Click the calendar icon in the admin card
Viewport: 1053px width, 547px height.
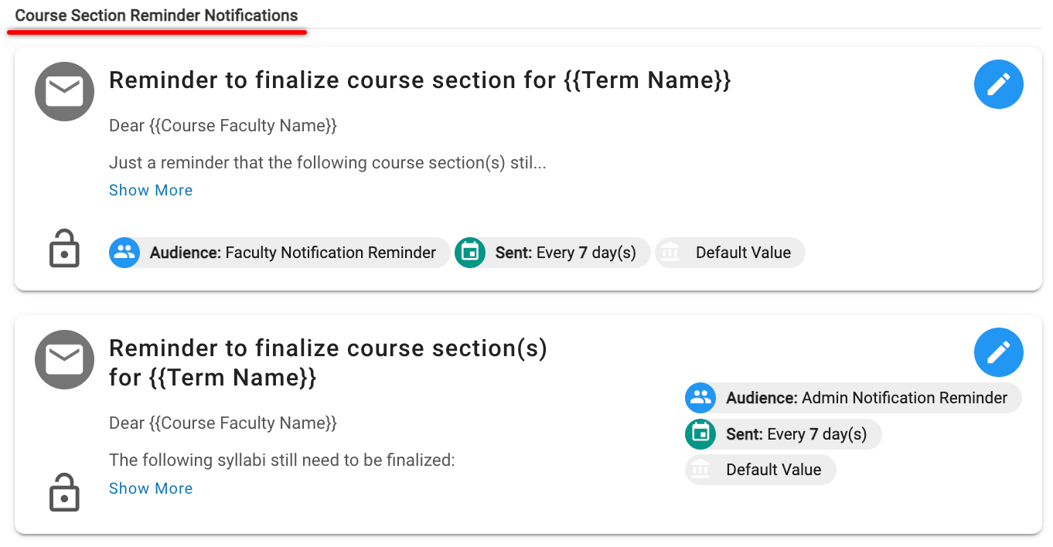point(700,434)
